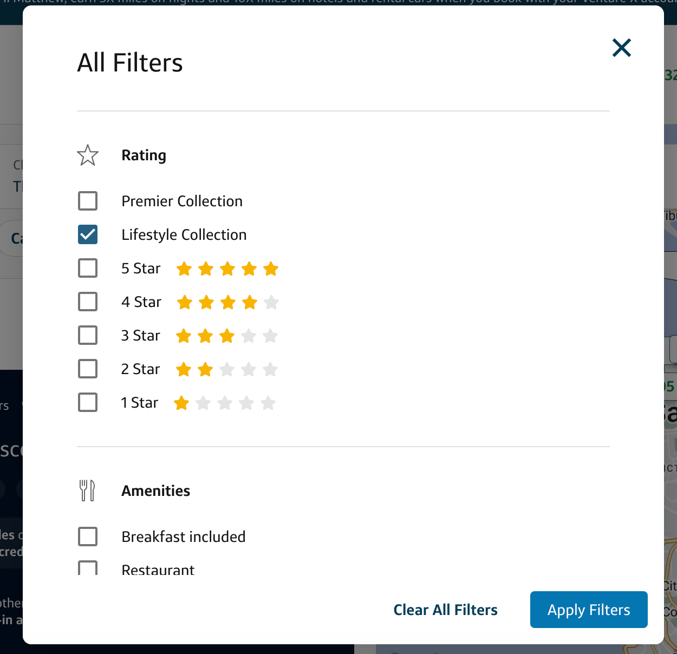Close the All Filters dialog
This screenshot has width=677, height=654.
click(x=622, y=48)
